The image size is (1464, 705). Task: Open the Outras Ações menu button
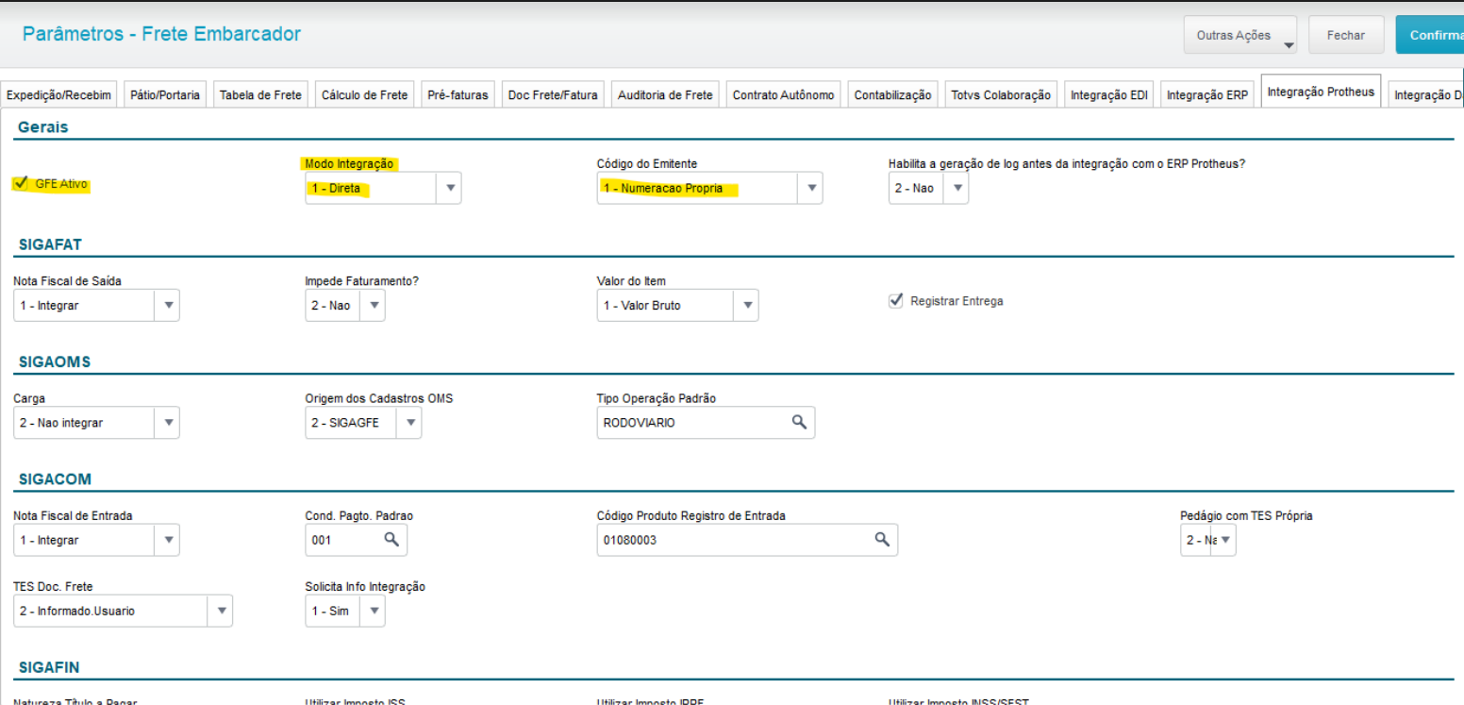tap(1240, 35)
